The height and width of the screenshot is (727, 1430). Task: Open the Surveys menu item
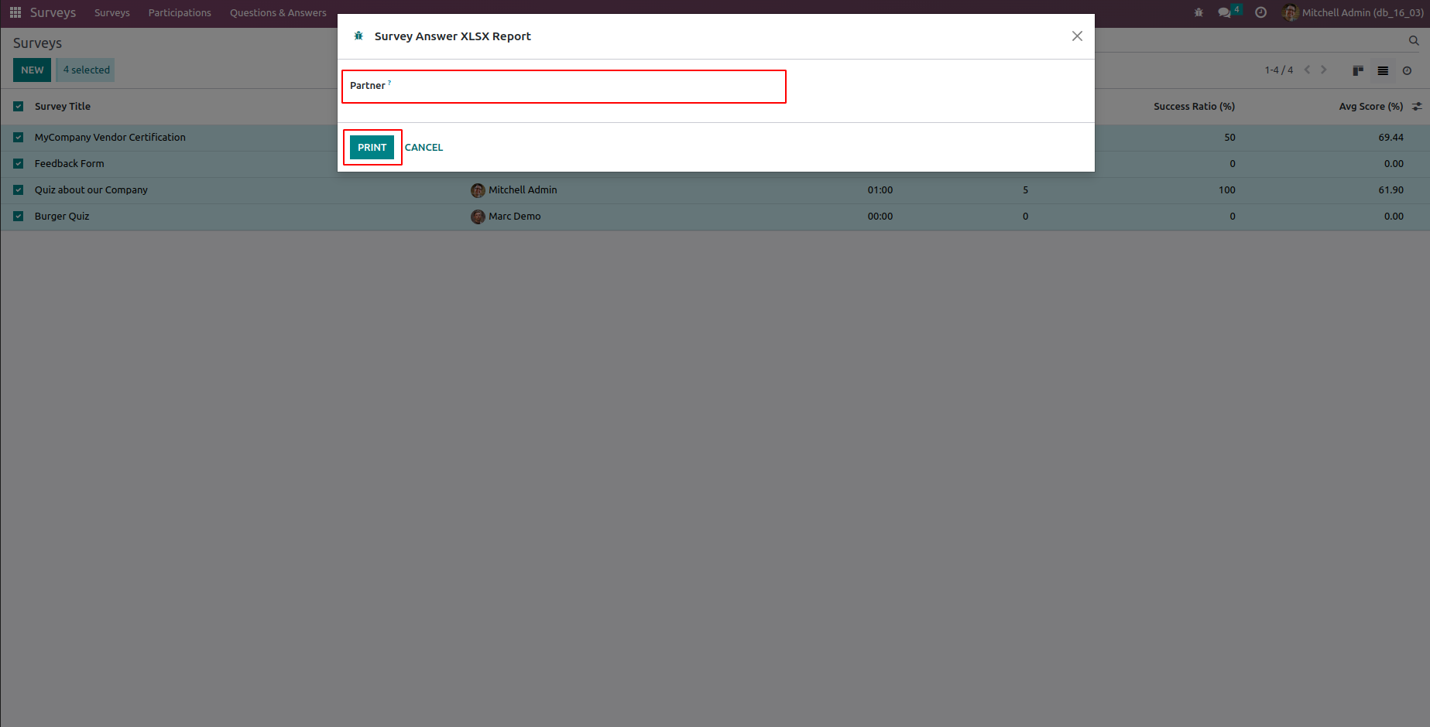(x=112, y=12)
